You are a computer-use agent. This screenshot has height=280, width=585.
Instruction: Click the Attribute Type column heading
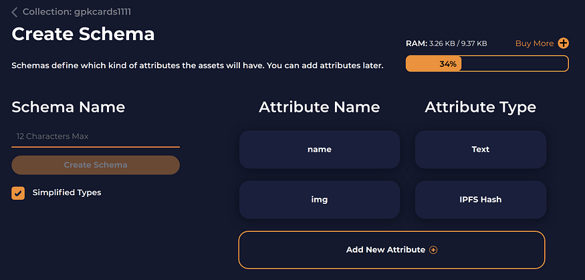click(x=480, y=108)
